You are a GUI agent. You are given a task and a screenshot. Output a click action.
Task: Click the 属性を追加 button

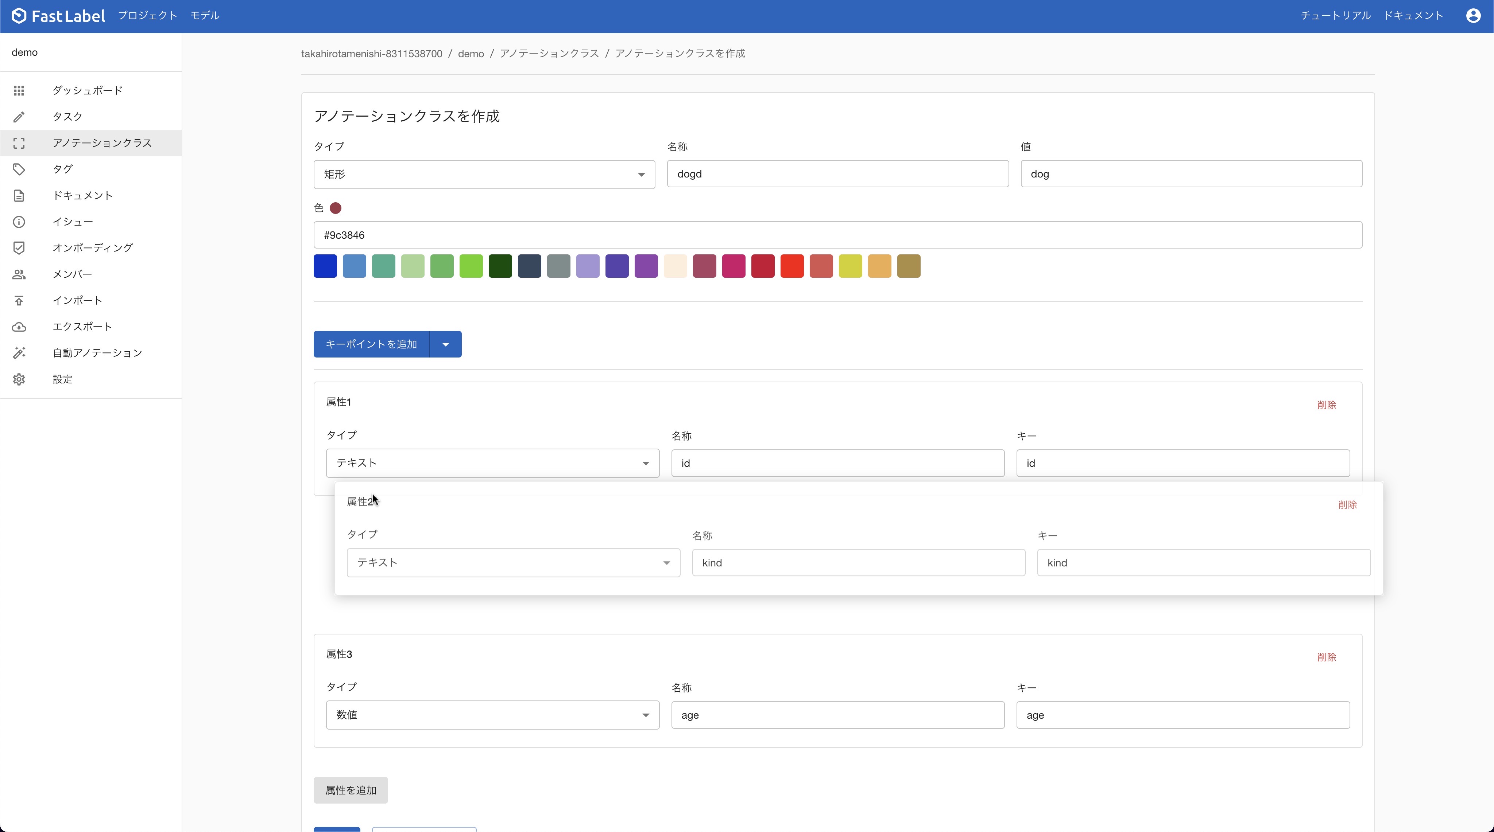point(350,790)
